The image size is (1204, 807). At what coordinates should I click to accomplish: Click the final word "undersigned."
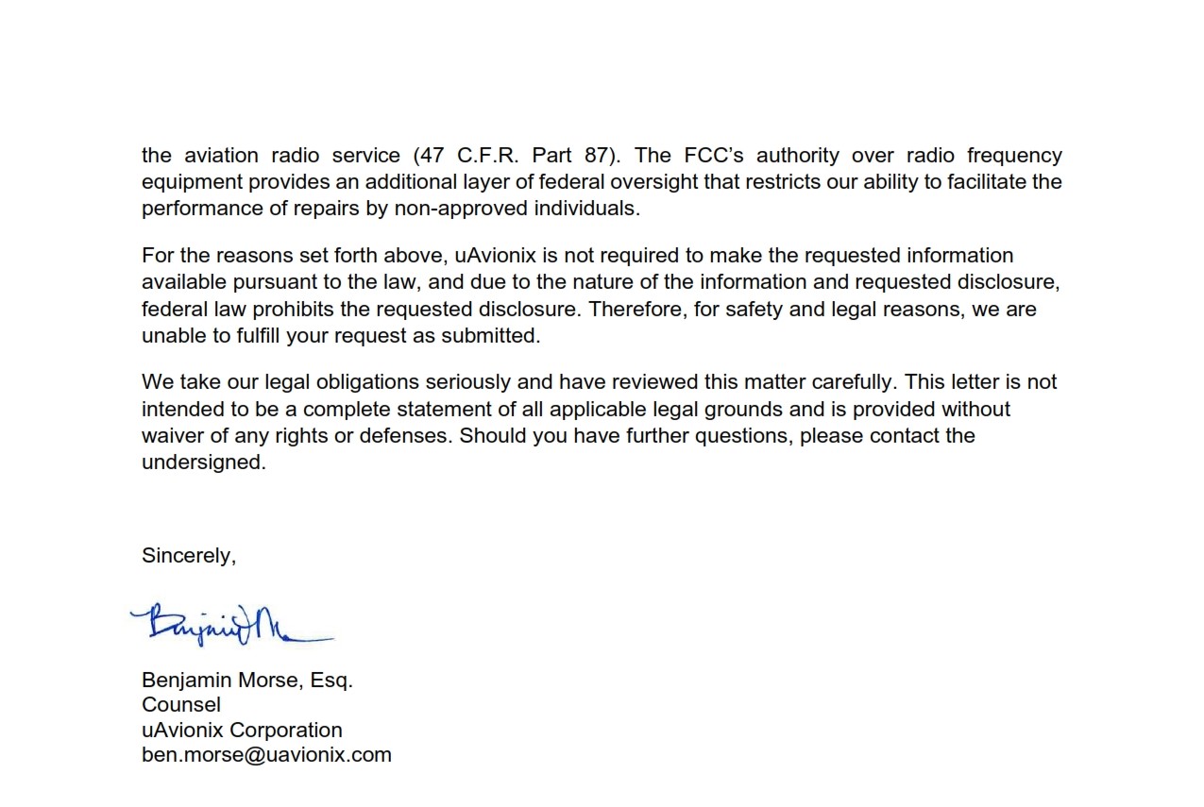coord(204,462)
